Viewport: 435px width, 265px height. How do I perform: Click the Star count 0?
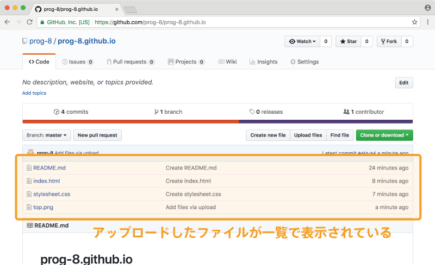tap(366, 42)
